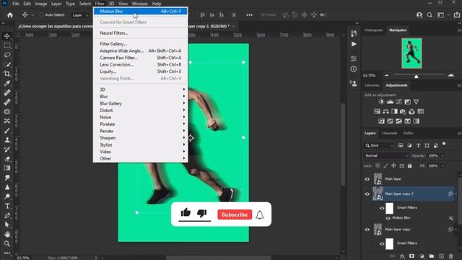
Task: Select the Eyedropper tool
Action: pos(7,83)
